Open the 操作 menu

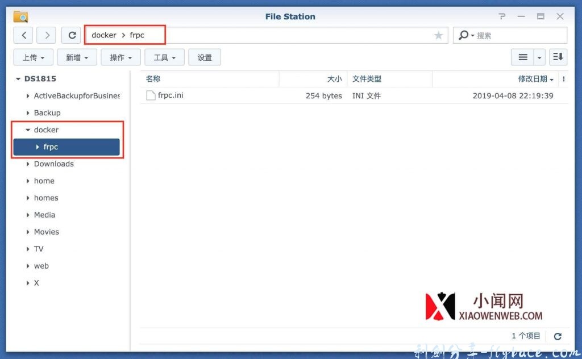[120, 57]
